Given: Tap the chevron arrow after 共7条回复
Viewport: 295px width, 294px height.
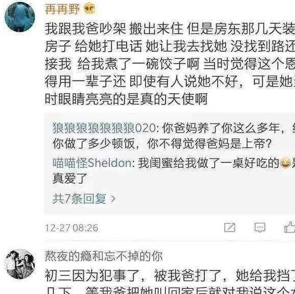Looking at the screenshot, I should tap(113, 199).
